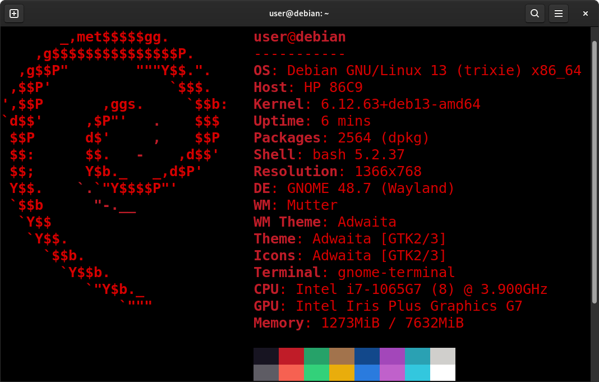The height and width of the screenshot is (382, 599).
Task: Click the search magnifier icon
Action: tap(535, 13)
